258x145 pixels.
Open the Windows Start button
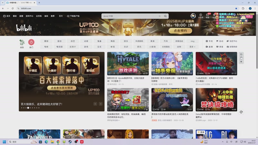4,142
